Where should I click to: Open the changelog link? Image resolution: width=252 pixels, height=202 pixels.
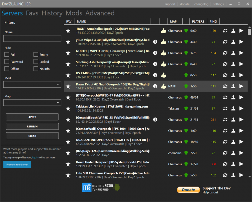[201, 4]
